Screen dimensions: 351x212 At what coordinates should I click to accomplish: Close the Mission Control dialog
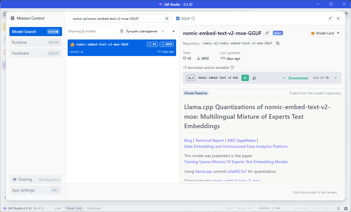pos(338,18)
